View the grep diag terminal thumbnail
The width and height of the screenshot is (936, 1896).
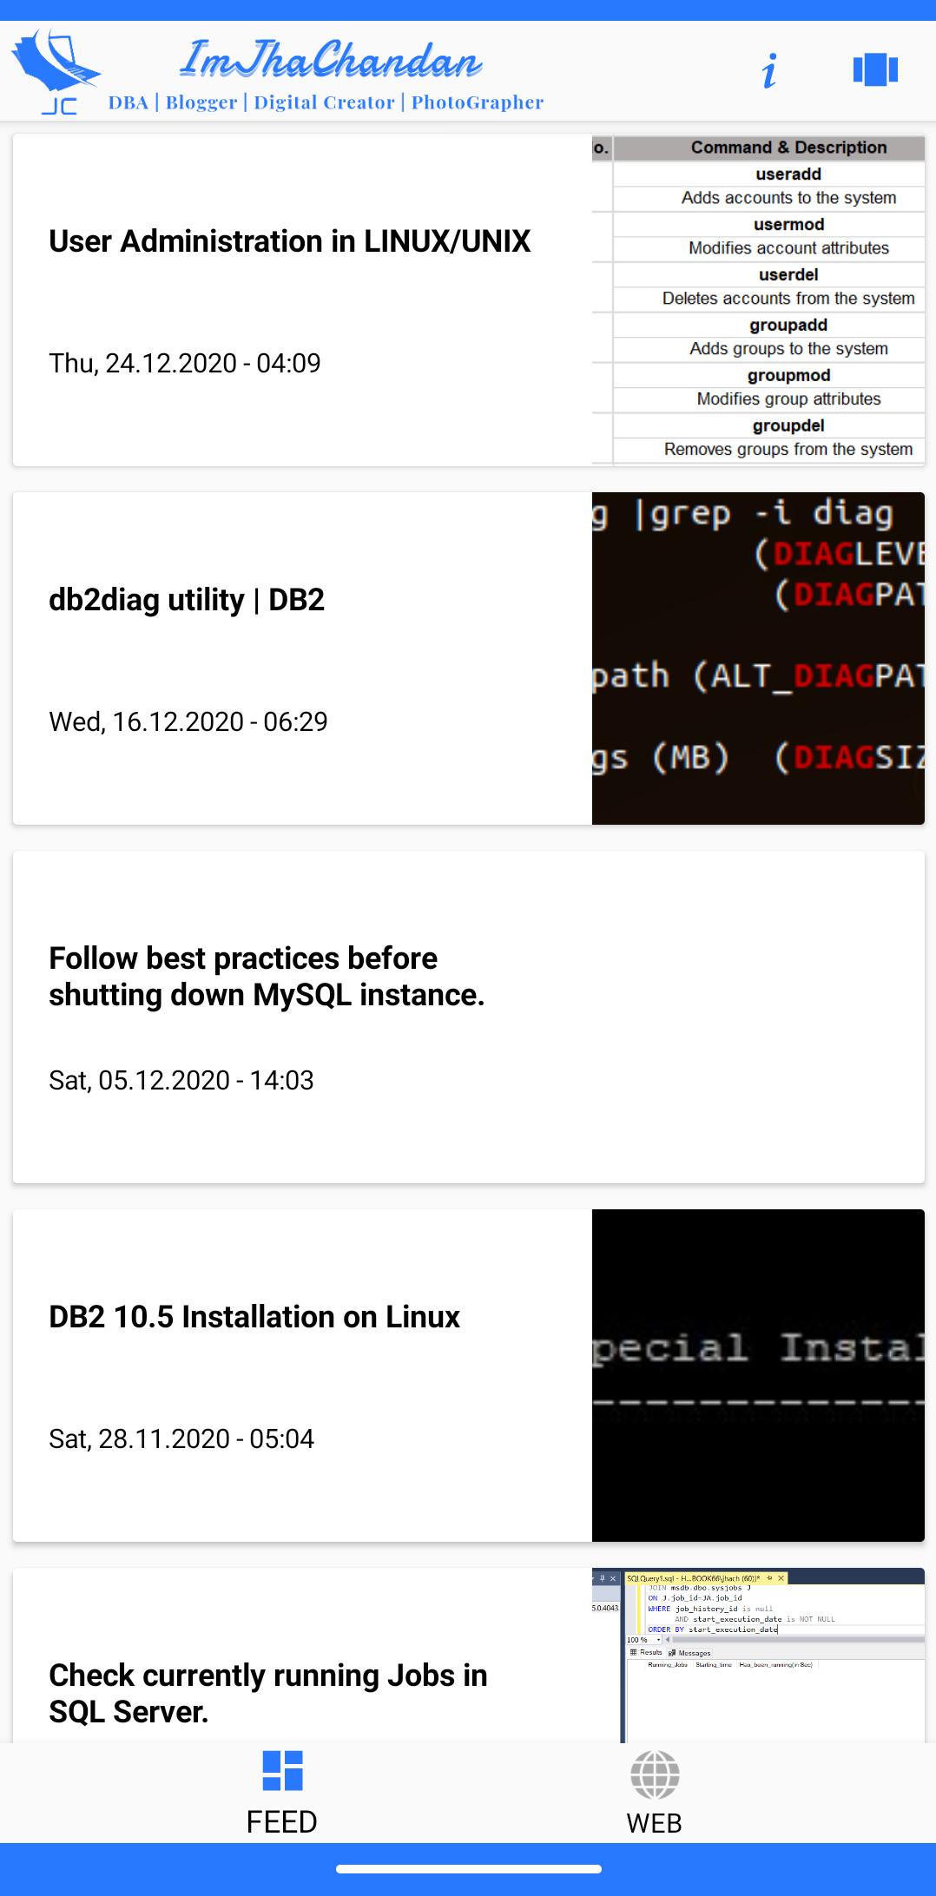pyautogui.click(x=758, y=658)
